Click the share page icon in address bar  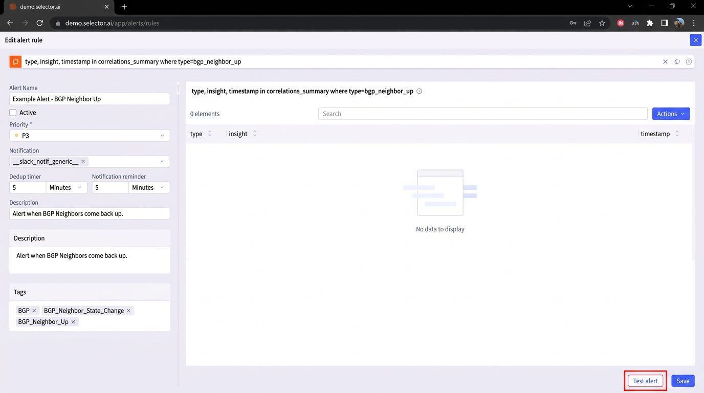point(587,23)
